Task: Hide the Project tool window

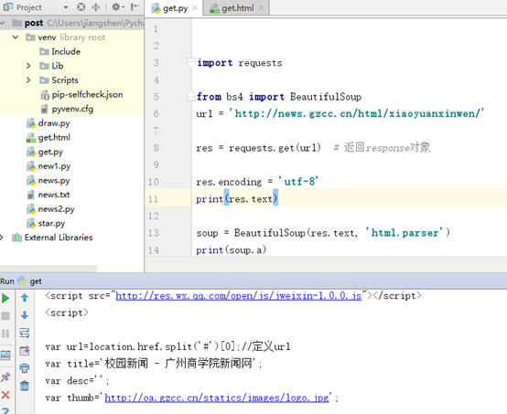Action: click(135, 6)
